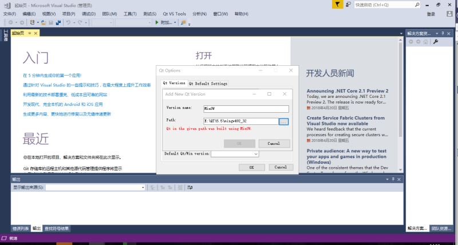458x245 pixels.
Task: Open the vertical Toolbox side tab
Action: (x=6, y=35)
